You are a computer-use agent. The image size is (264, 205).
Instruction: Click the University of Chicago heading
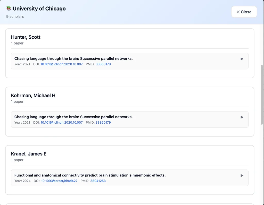(x=39, y=8)
